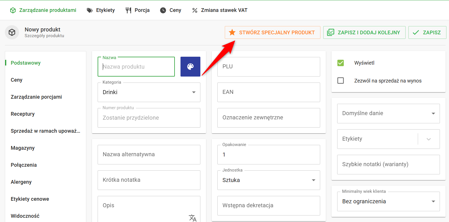Open the Kategoria dropdown showing Drinki
Viewport: 449px width, 222px height.
click(149, 92)
